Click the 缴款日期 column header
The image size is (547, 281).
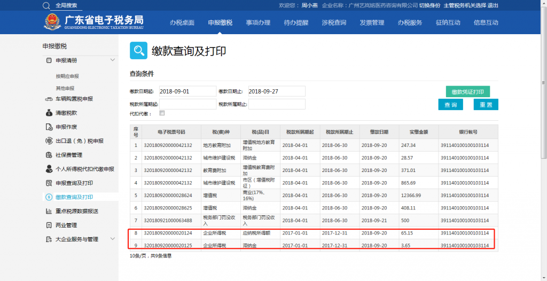click(379, 132)
